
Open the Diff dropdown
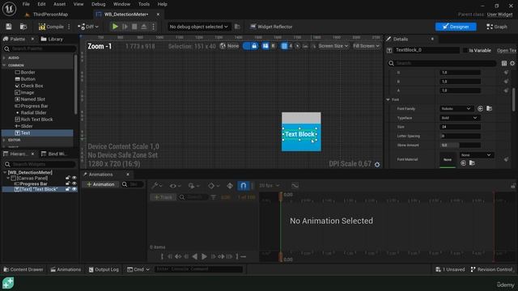88,27
